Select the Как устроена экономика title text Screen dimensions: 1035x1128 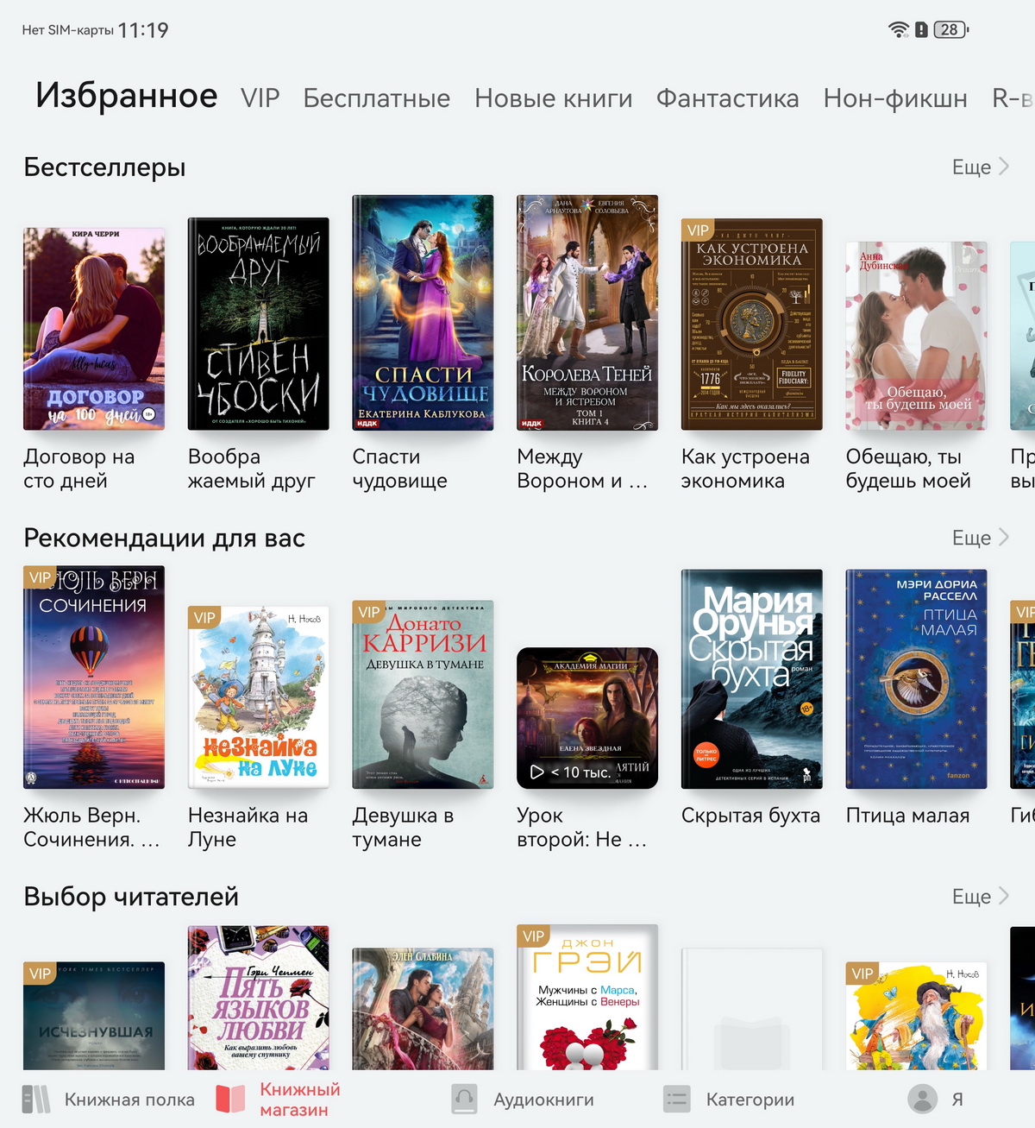coord(745,469)
